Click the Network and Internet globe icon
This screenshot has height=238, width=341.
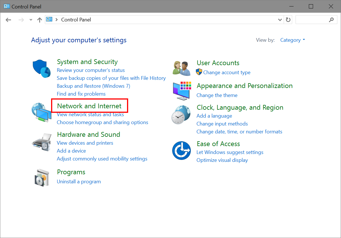[40, 112]
